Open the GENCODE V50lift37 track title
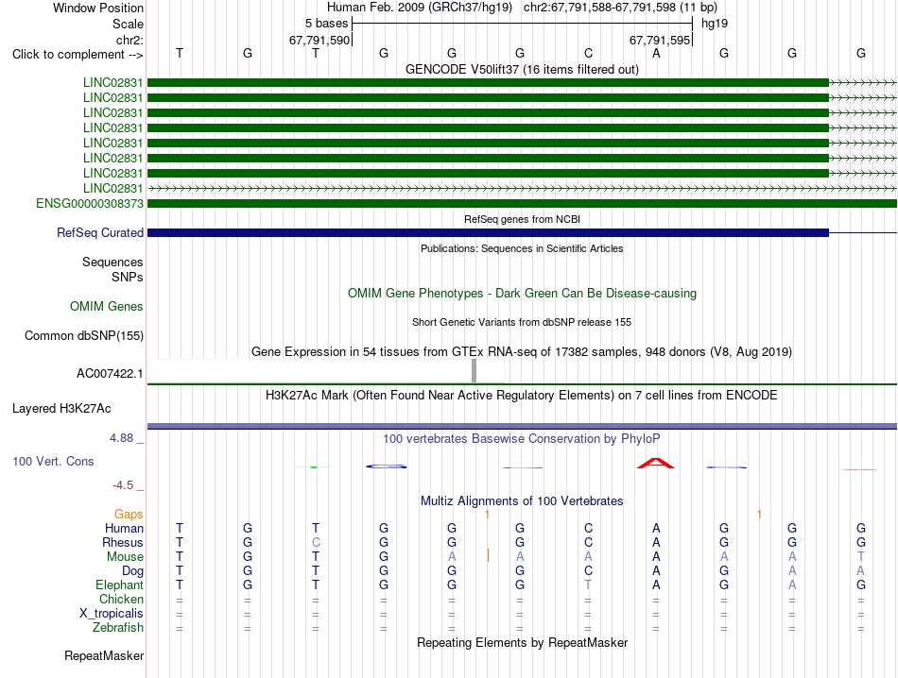The height and width of the screenshot is (678, 898). [522, 69]
